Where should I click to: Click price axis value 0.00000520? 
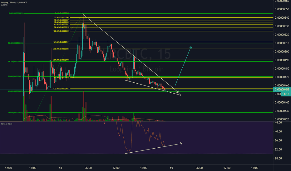coord(282,35)
